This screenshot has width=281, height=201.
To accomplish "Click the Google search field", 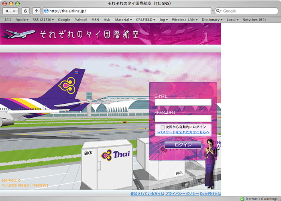I will [x=246, y=11].
